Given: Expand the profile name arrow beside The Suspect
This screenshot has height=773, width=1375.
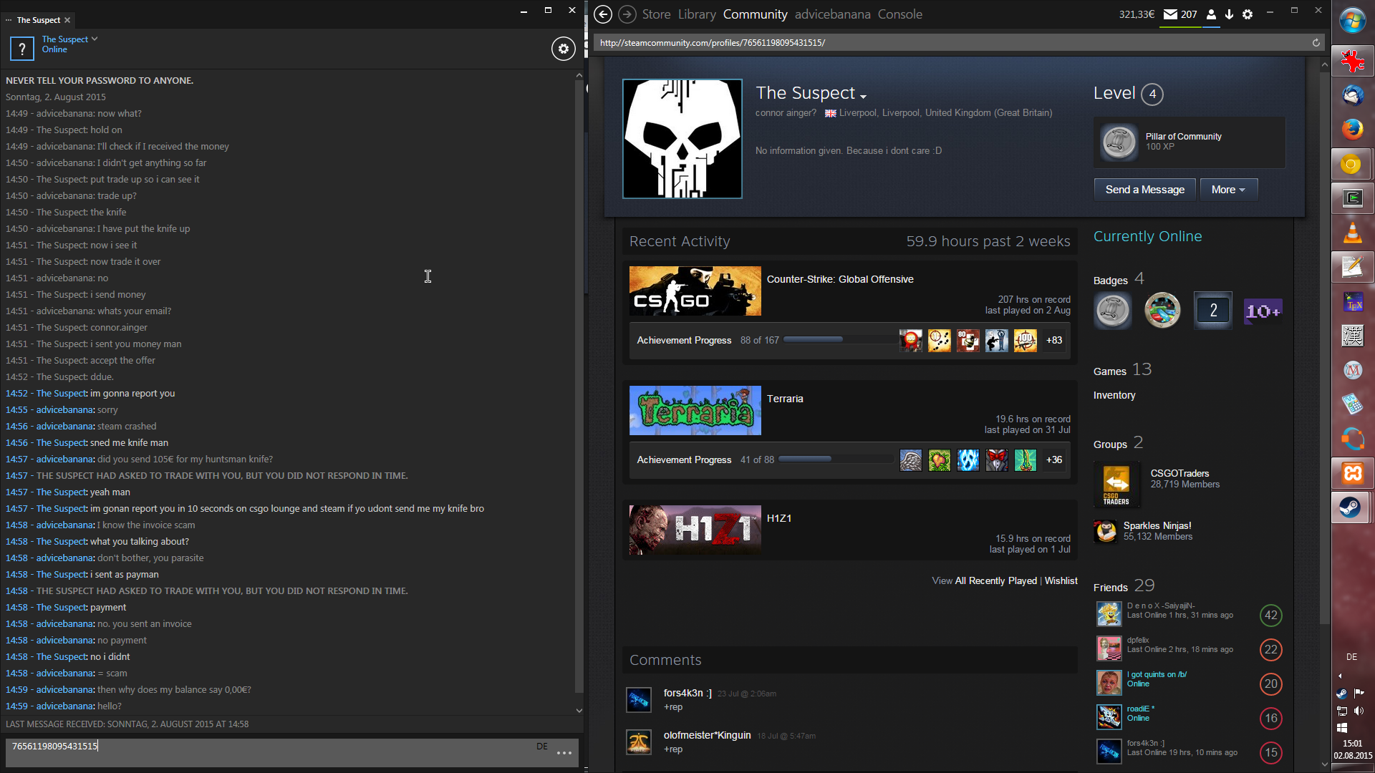Looking at the screenshot, I should [x=863, y=96].
